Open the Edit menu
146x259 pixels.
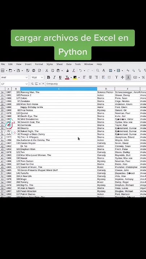coord(10,64)
